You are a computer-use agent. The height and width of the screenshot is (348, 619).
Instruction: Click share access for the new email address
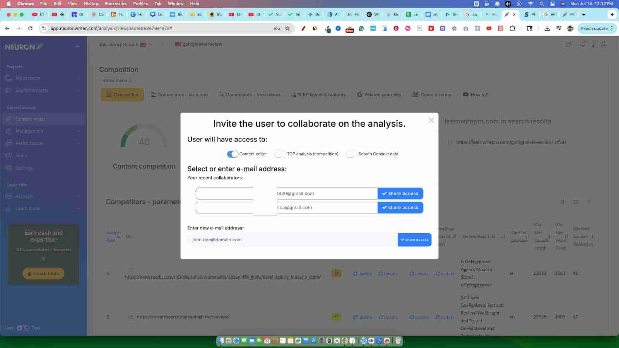pyautogui.click(x=414, y=240)
